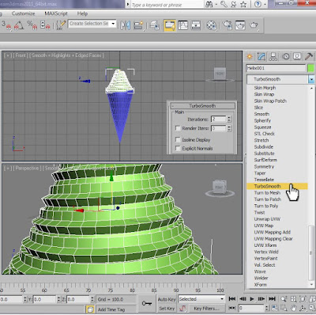This screenshot has height=315, width=316.
Task: Click the binoculars search icon
Action: pyautogui.click(x=209, y=4)
